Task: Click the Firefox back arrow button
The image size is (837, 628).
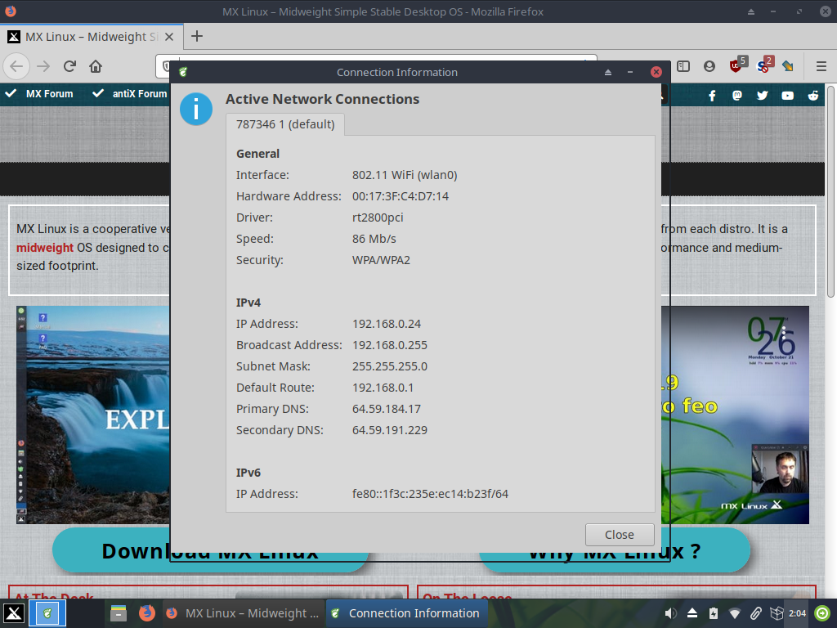Action: click(16, 66)
